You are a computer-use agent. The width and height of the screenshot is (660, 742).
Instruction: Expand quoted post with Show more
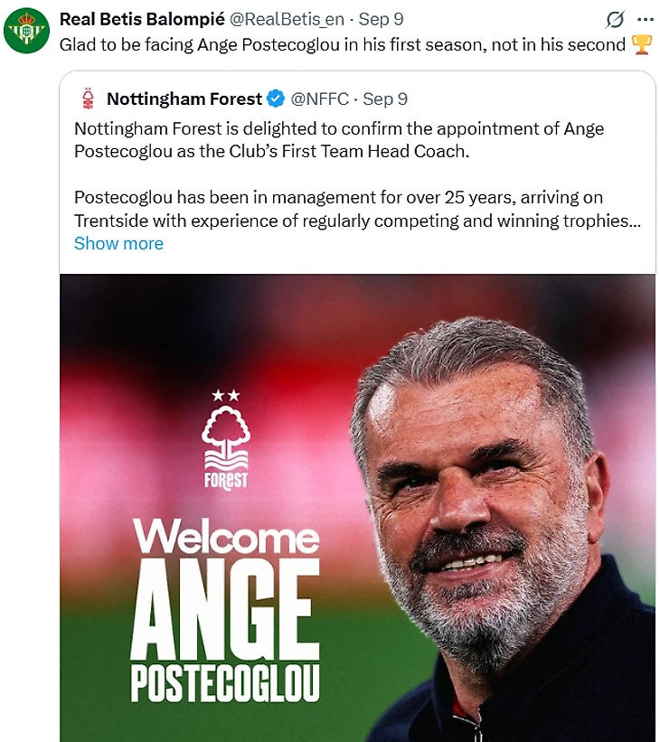(118, 243)
